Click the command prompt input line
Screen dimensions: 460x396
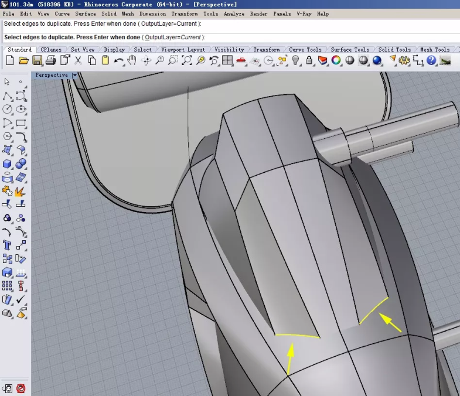click(x=293, y=37)
